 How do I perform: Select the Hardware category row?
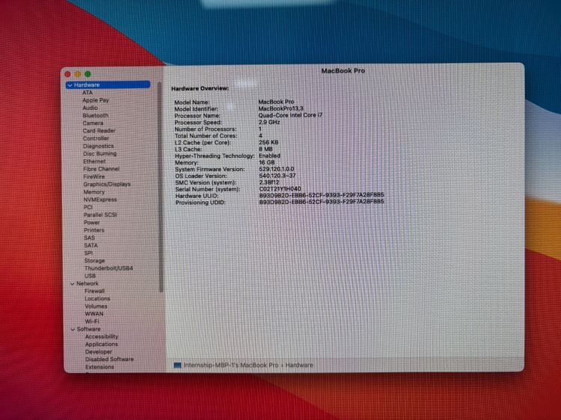coord(108,85)
